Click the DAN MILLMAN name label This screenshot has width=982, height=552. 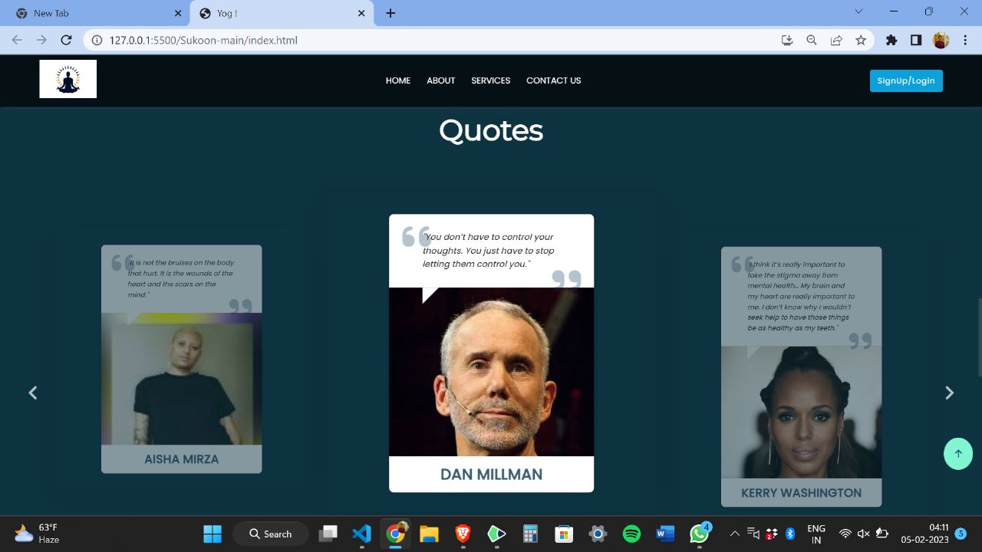(491, 475)
